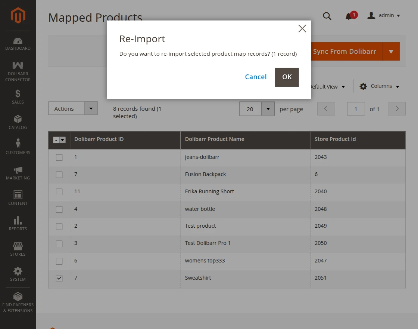Image resolution: width=418 pixels, height=329 pixels.
Task: Select the Fusion Backpack row checkbox
Action: click(x=59, y=175)
